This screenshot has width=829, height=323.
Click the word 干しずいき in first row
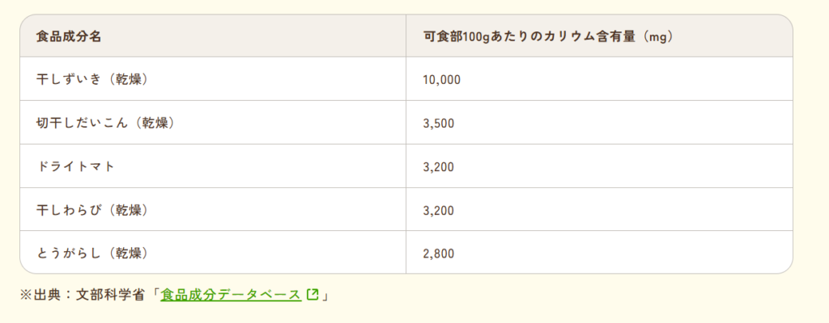coord(69,79)
